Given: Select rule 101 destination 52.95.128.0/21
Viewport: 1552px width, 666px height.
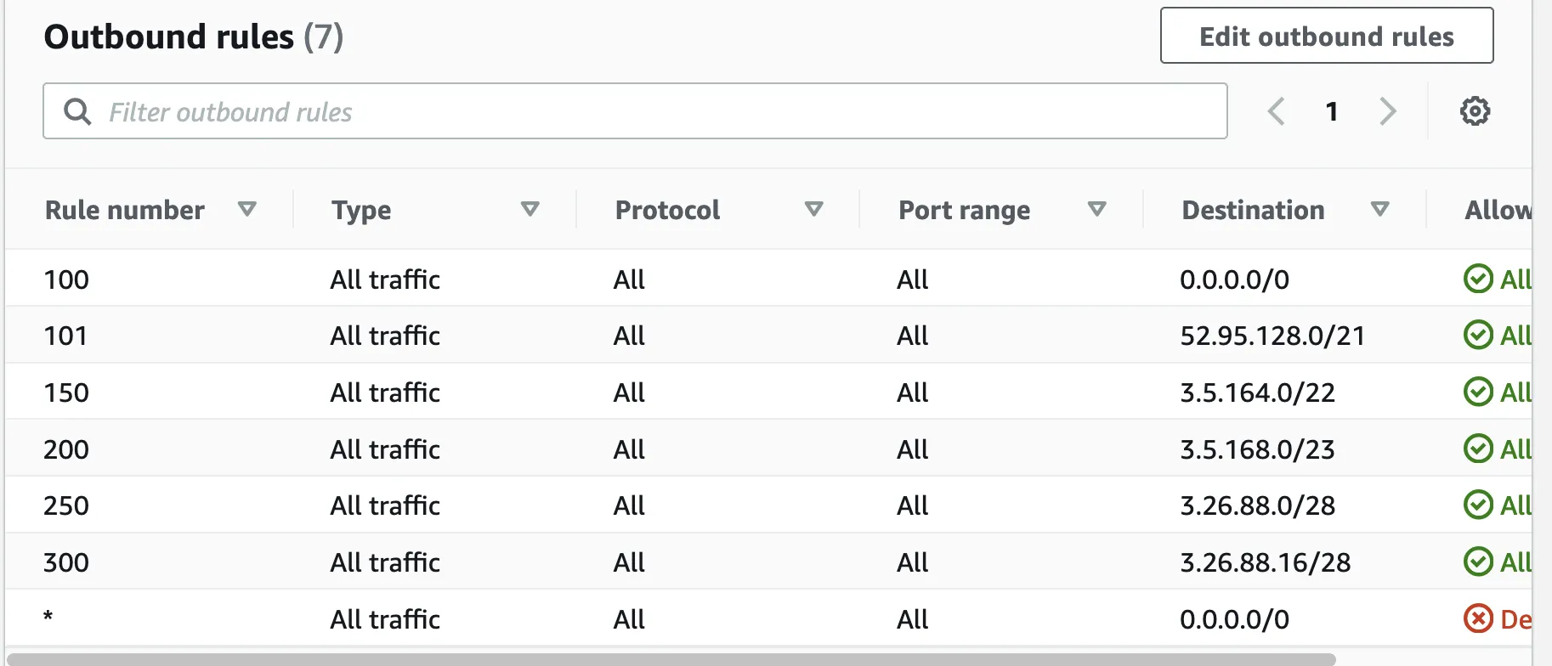Looking at the screenshot, I should click(x=1272, y=336).
